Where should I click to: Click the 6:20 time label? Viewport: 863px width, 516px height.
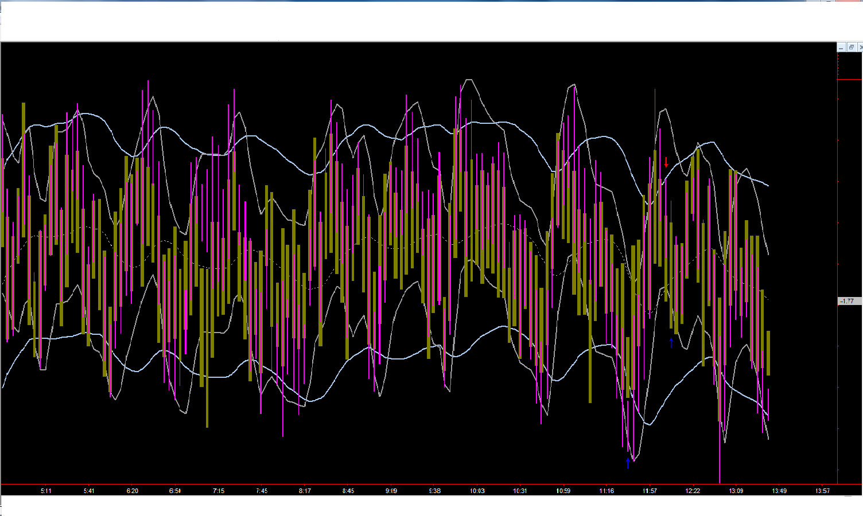pos(132,491)
